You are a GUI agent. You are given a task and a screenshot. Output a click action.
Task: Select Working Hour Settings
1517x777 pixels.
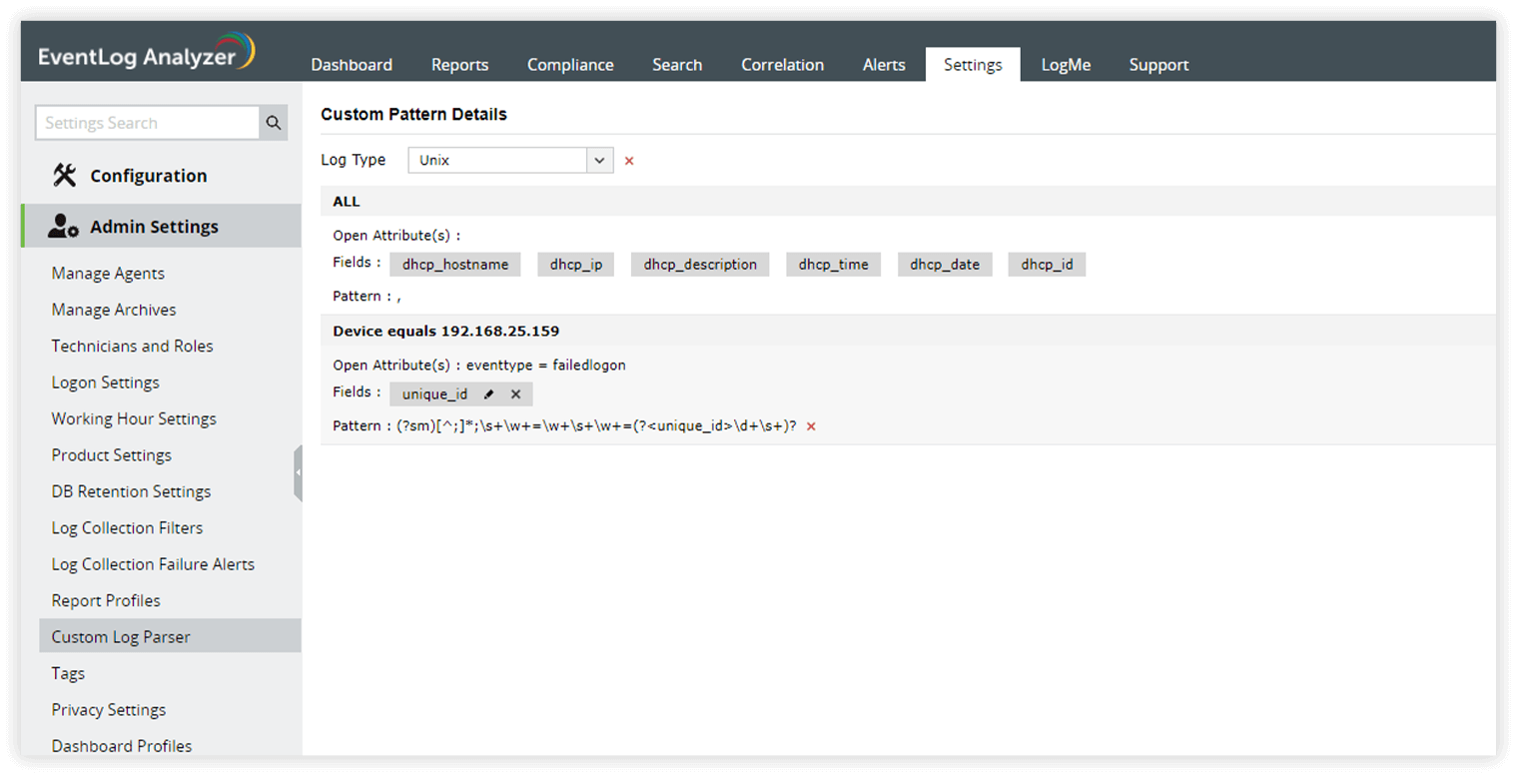(134, 419)
